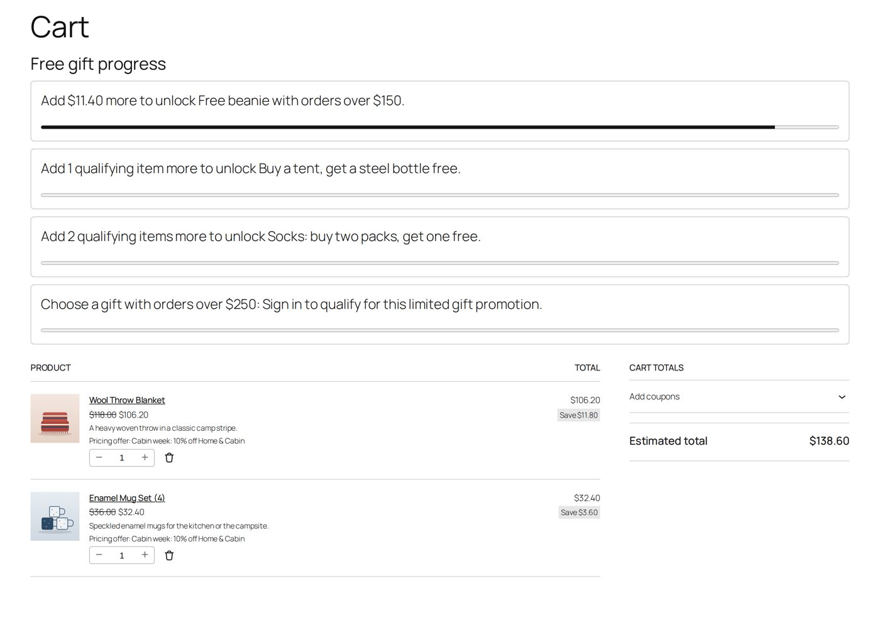Click the 'Free gift progress' heading
This screenshot has height=627, width=880.
pyautogui.click(x=98, y=64)
